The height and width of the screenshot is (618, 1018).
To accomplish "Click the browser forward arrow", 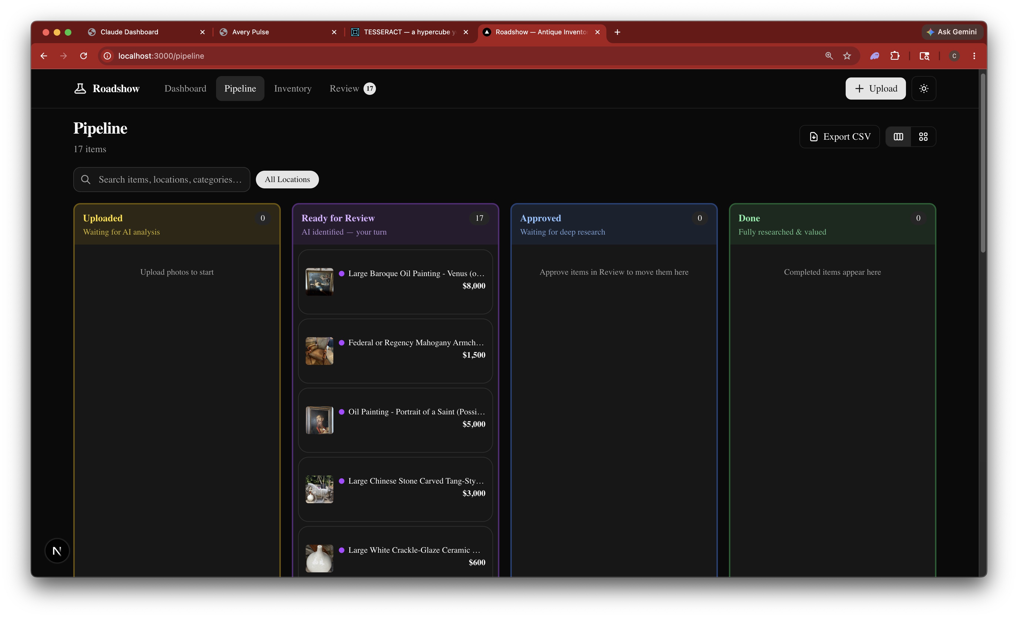I will pyautogui.click(x=64, y=56).
